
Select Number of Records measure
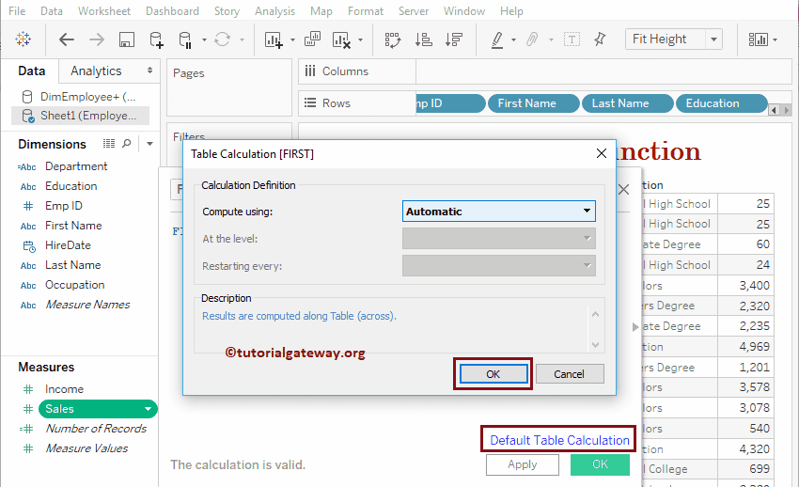click(96, 429)
